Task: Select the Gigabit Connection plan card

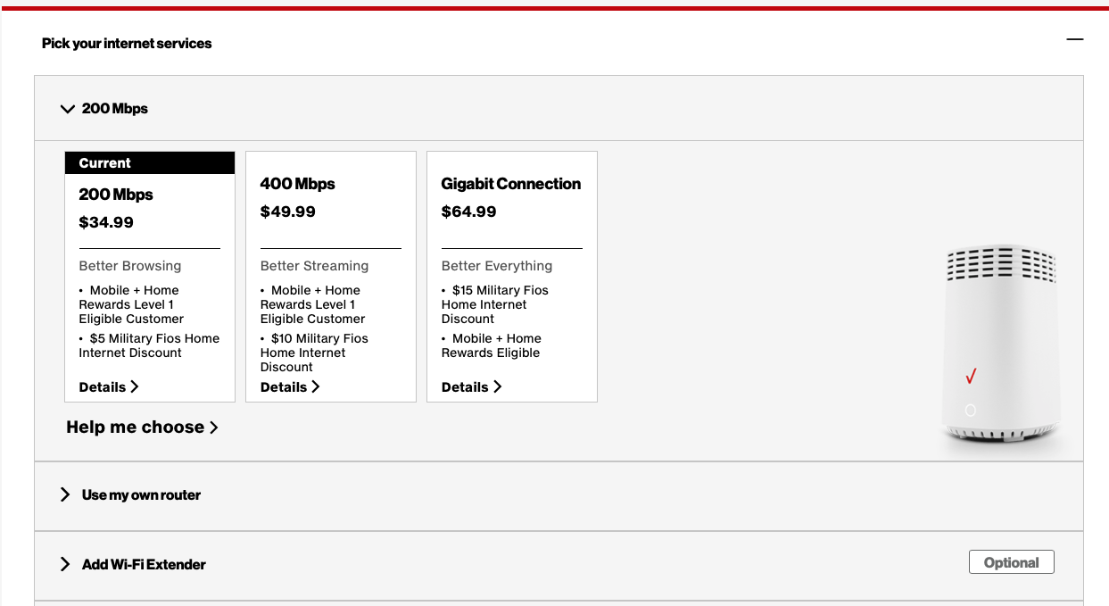Action: click(512, 277)
